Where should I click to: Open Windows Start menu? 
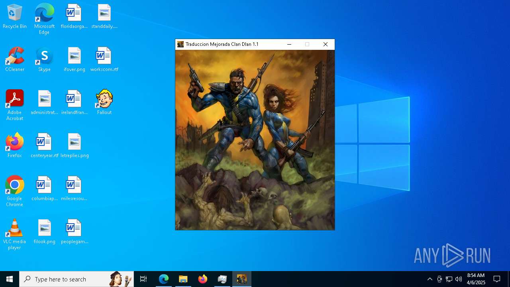pos(10,279)
